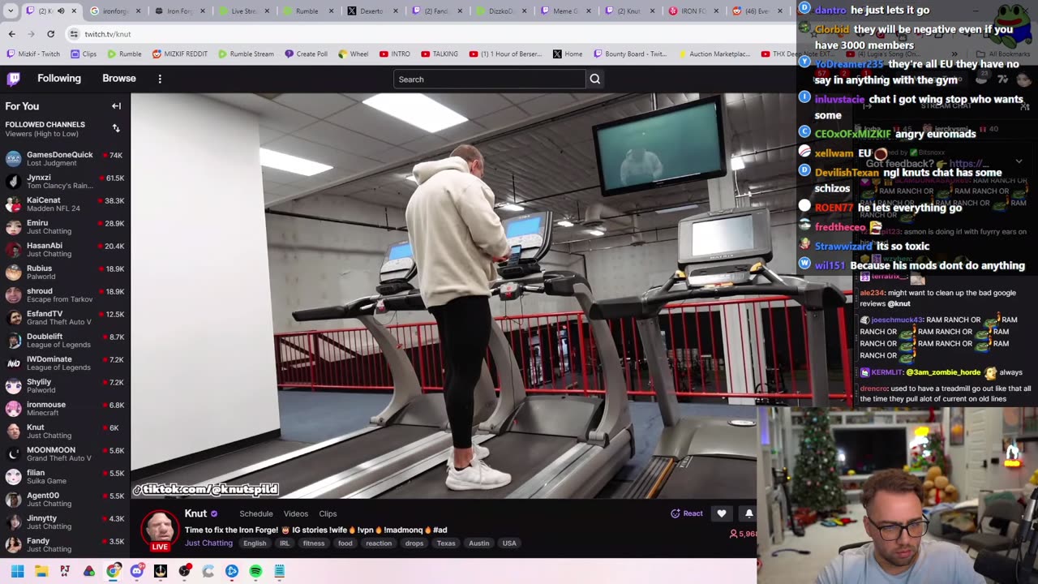Click the English stream tag
1038x584 pixels.
click(x=255, y=543)
